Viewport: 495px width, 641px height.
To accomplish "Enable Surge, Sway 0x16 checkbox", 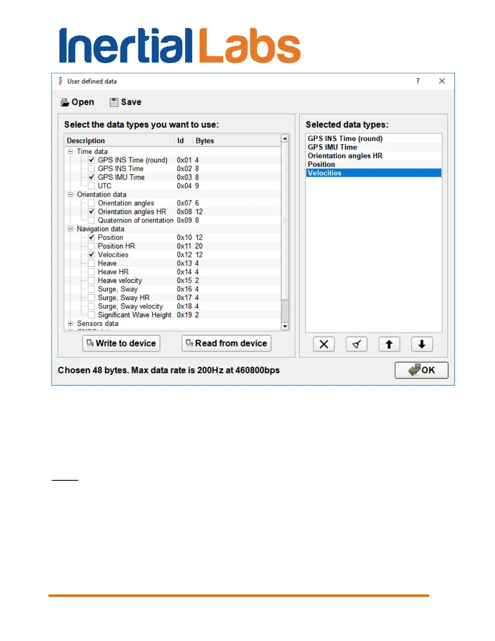I will [91, 289].
